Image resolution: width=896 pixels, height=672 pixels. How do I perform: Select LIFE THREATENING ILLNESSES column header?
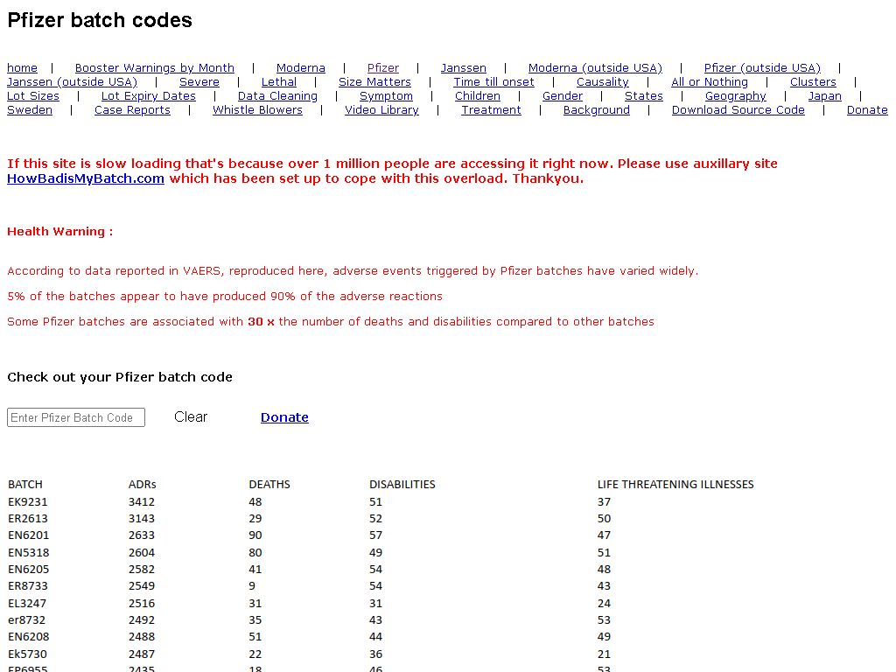pyautogui.click(x=675, y=485)
